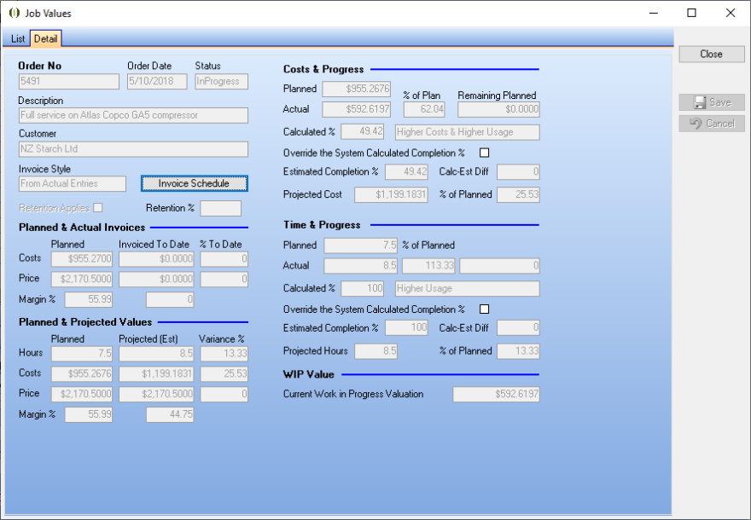Click invoice Costs Planned field $955.2700

tap(82, 259)
